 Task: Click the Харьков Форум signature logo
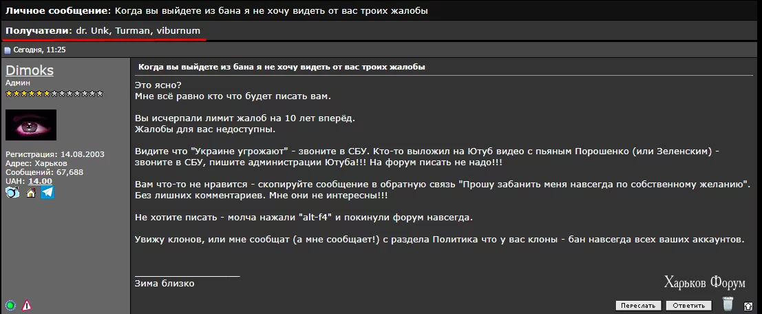coord(704,282)
